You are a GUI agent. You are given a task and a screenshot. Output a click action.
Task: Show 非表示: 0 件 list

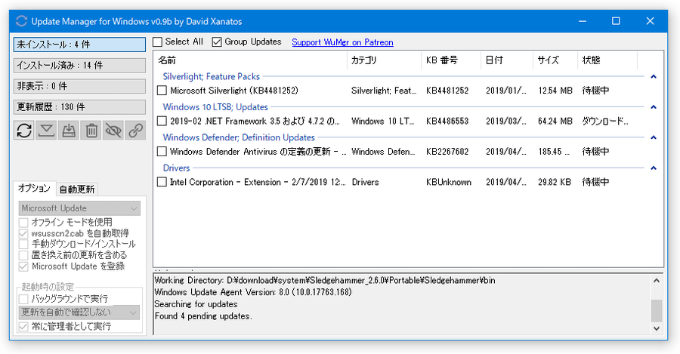[80, 86]
